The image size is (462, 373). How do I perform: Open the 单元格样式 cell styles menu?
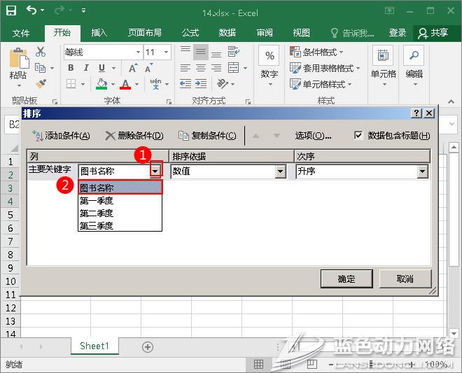point(321,84)
